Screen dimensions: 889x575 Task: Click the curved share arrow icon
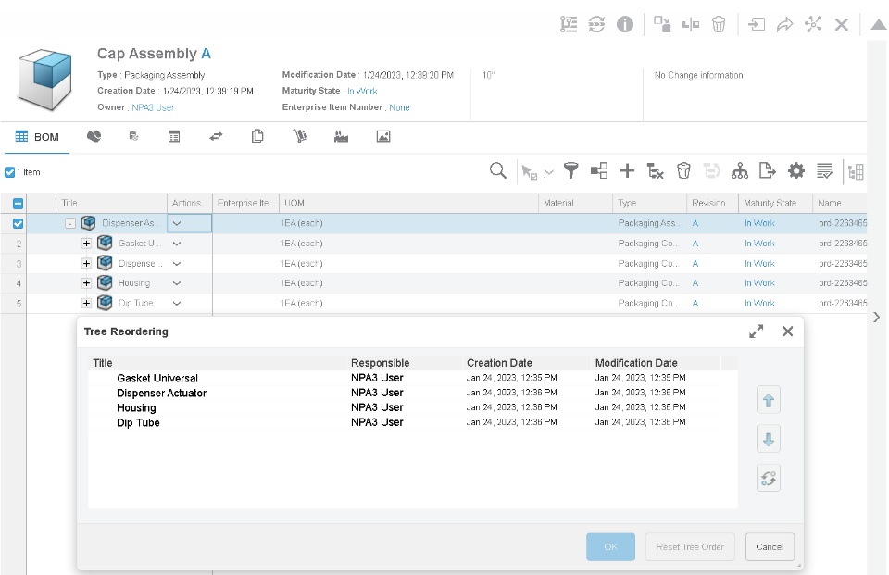(784, 24)
